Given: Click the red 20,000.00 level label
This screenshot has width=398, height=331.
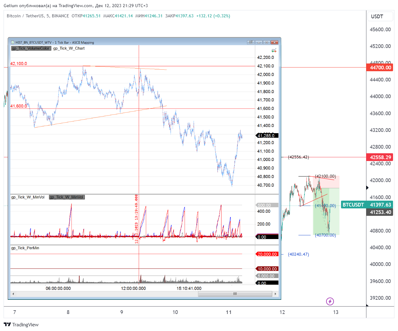Looking at the screenshot, I should pyautogui.click(x=267, y=254).
